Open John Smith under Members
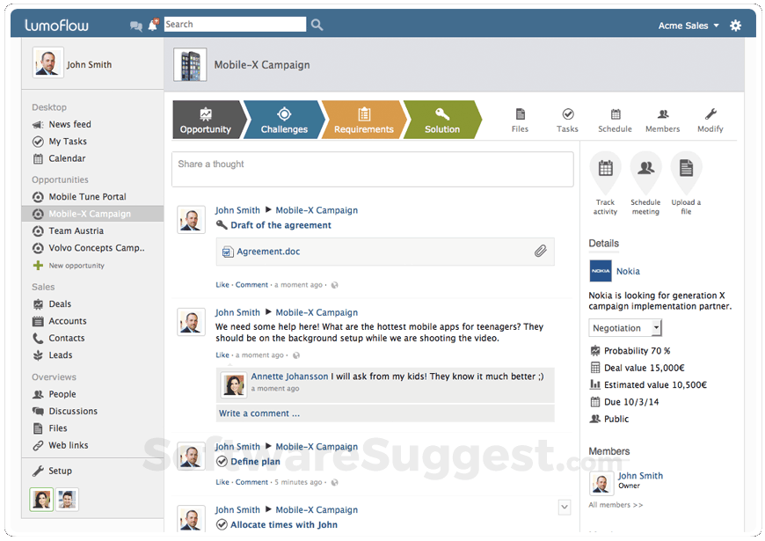765x541 pixels. 640,476
